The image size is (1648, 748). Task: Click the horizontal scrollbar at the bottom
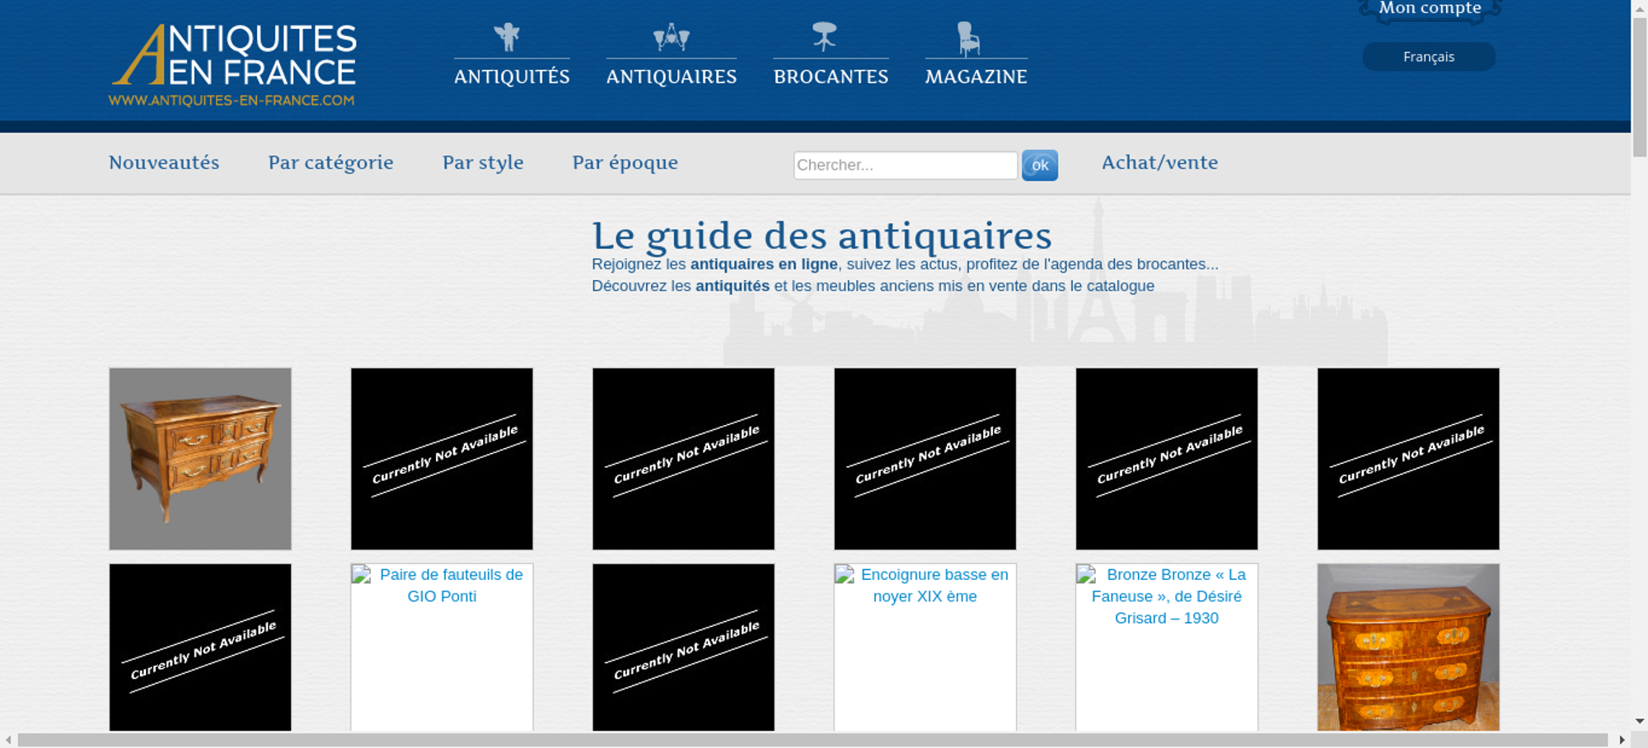click(x=812, y=740)
